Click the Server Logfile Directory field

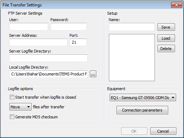[49, 58]
